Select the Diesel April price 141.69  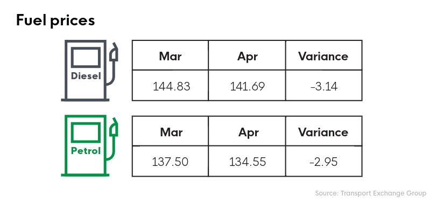click(248, 87)
